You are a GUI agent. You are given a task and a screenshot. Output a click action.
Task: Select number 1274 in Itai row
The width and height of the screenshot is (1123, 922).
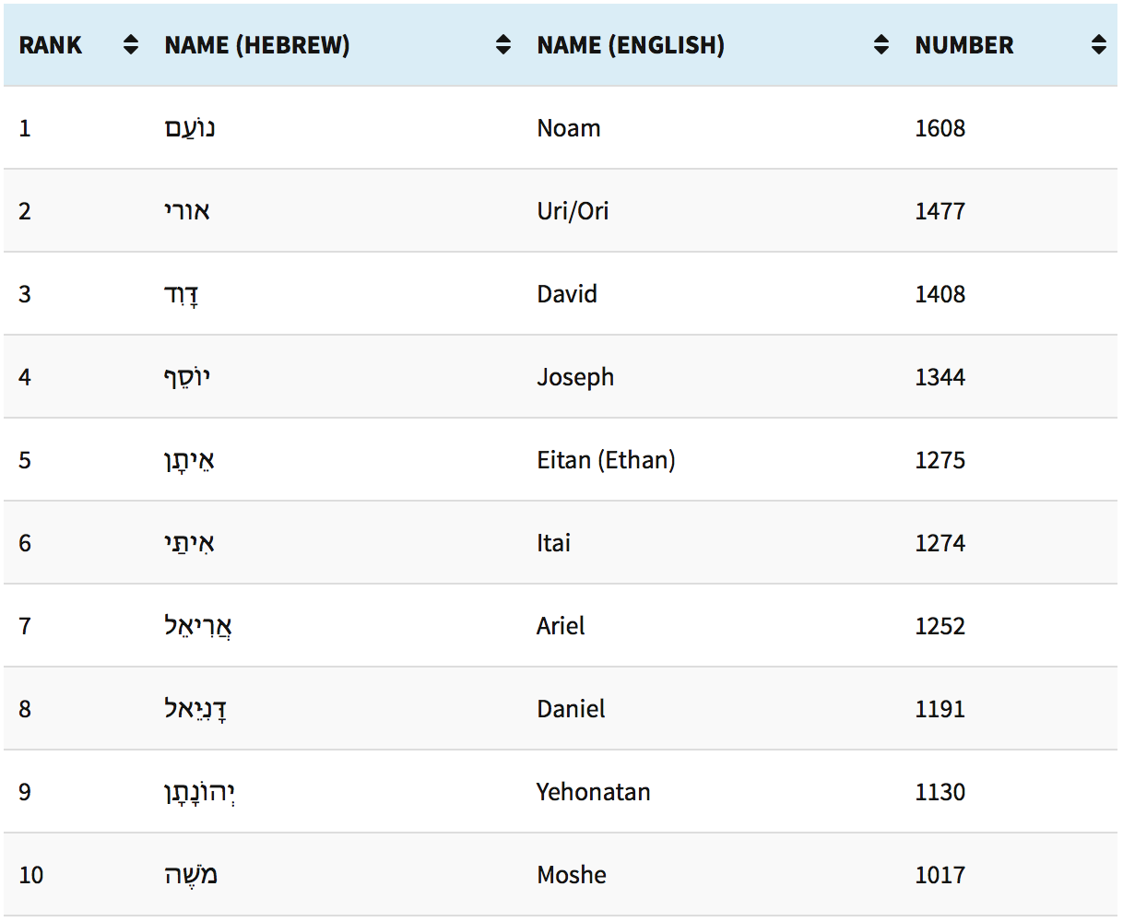[x=940, y=543]
